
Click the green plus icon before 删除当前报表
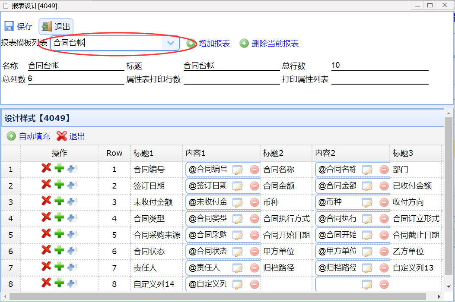pyautogui.click(x=244, y=44)
